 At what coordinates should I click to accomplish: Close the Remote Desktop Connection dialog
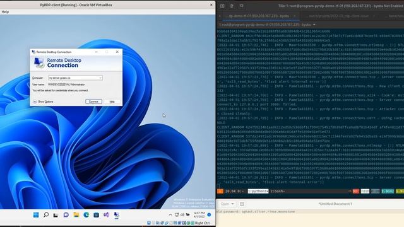(x=117, y=52)
